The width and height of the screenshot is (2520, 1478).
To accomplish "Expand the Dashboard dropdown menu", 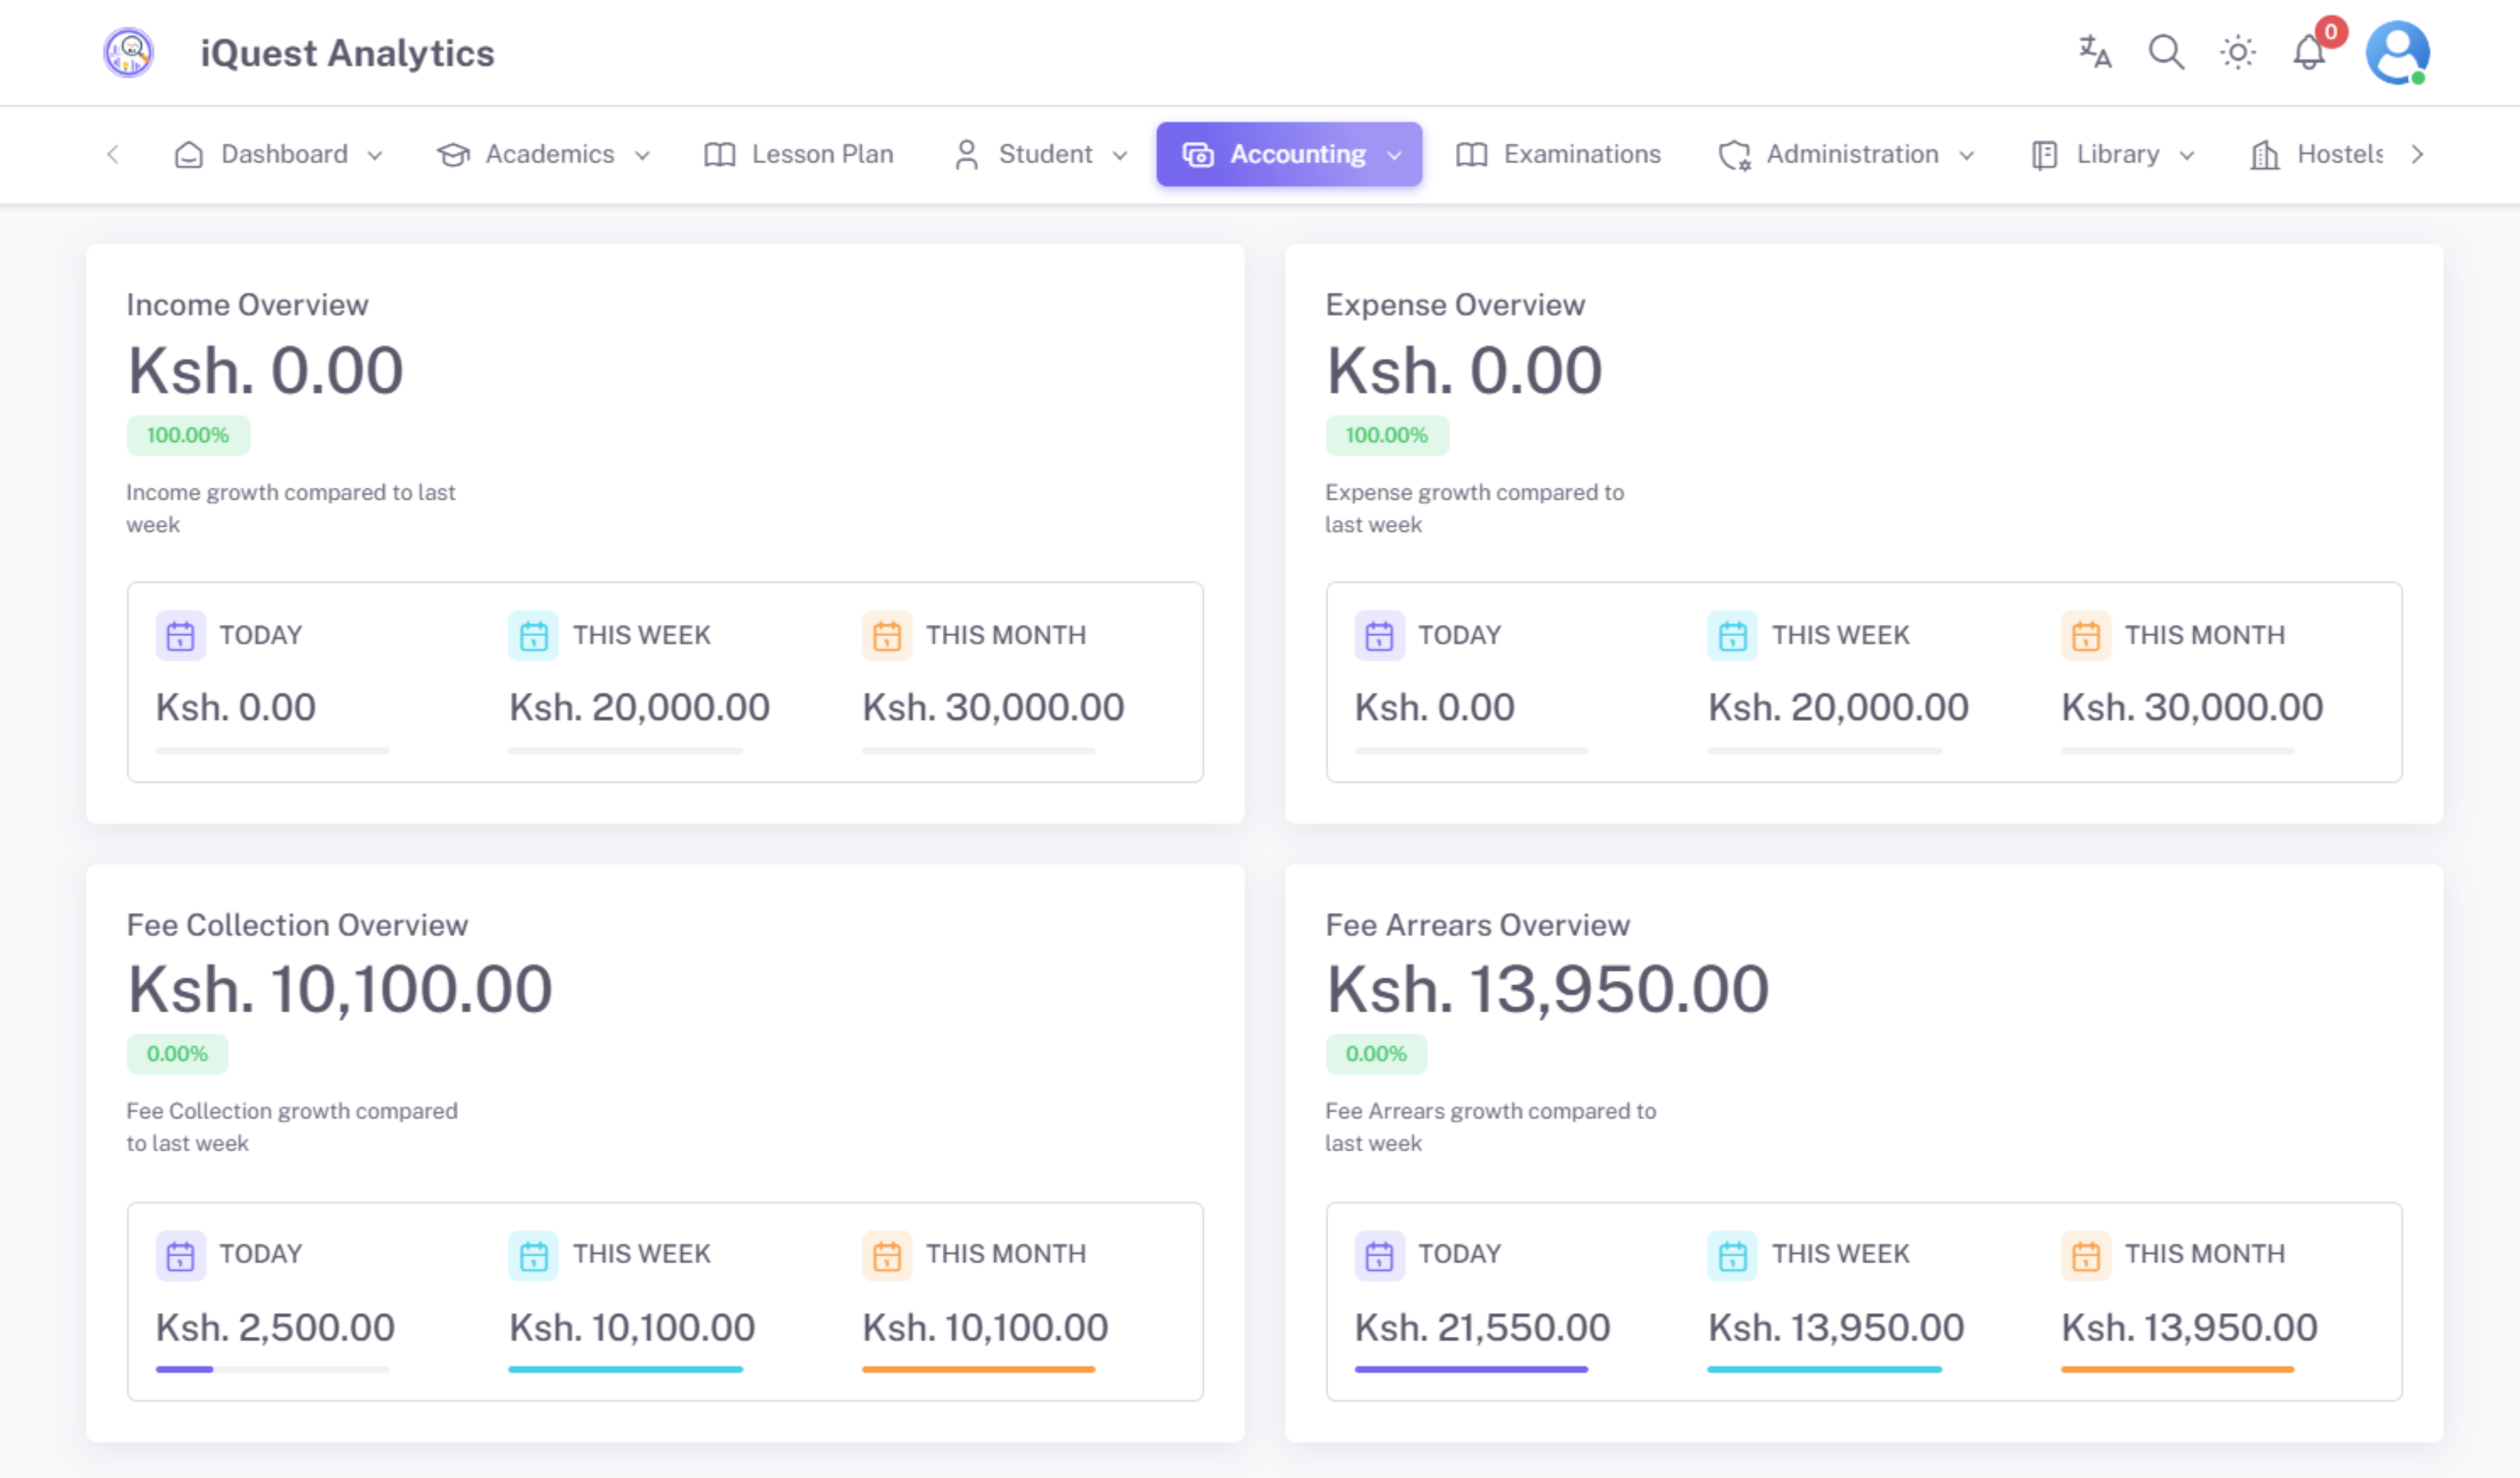I will coord(279,155).
